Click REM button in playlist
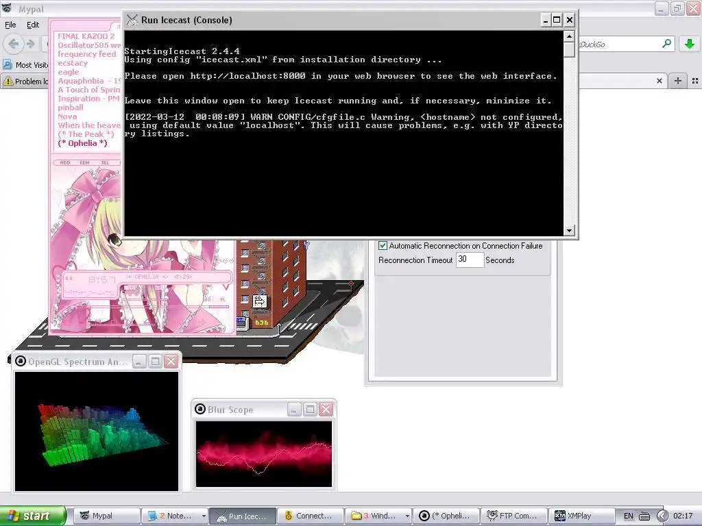Screen dimensions: 702x526 pyautogui.click(x=84, y=162)
